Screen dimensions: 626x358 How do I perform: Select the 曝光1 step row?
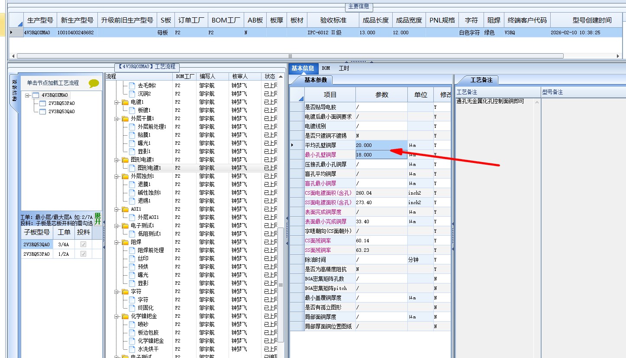(192, 143)
